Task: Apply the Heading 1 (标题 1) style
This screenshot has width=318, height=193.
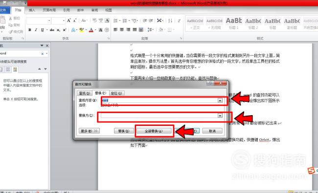Action: point(234,24)
